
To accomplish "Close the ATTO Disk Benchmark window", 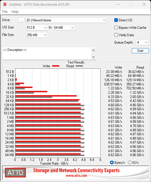I will point(144,4).
